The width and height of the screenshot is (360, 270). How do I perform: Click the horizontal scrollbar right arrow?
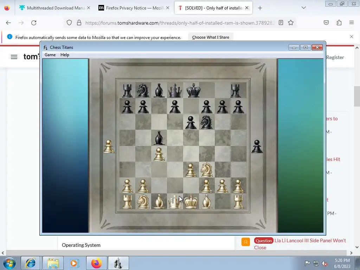(x=351, y=253)
